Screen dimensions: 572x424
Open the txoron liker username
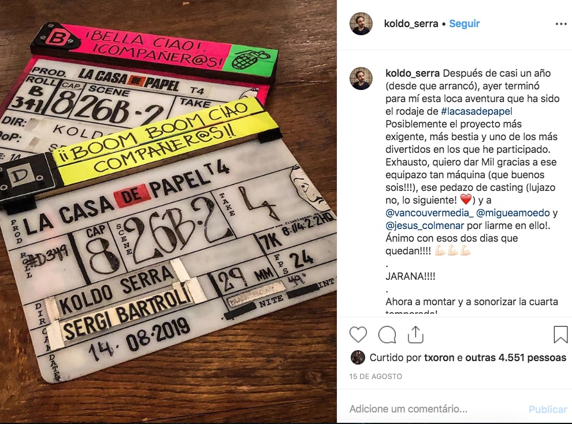click(439, 358)
